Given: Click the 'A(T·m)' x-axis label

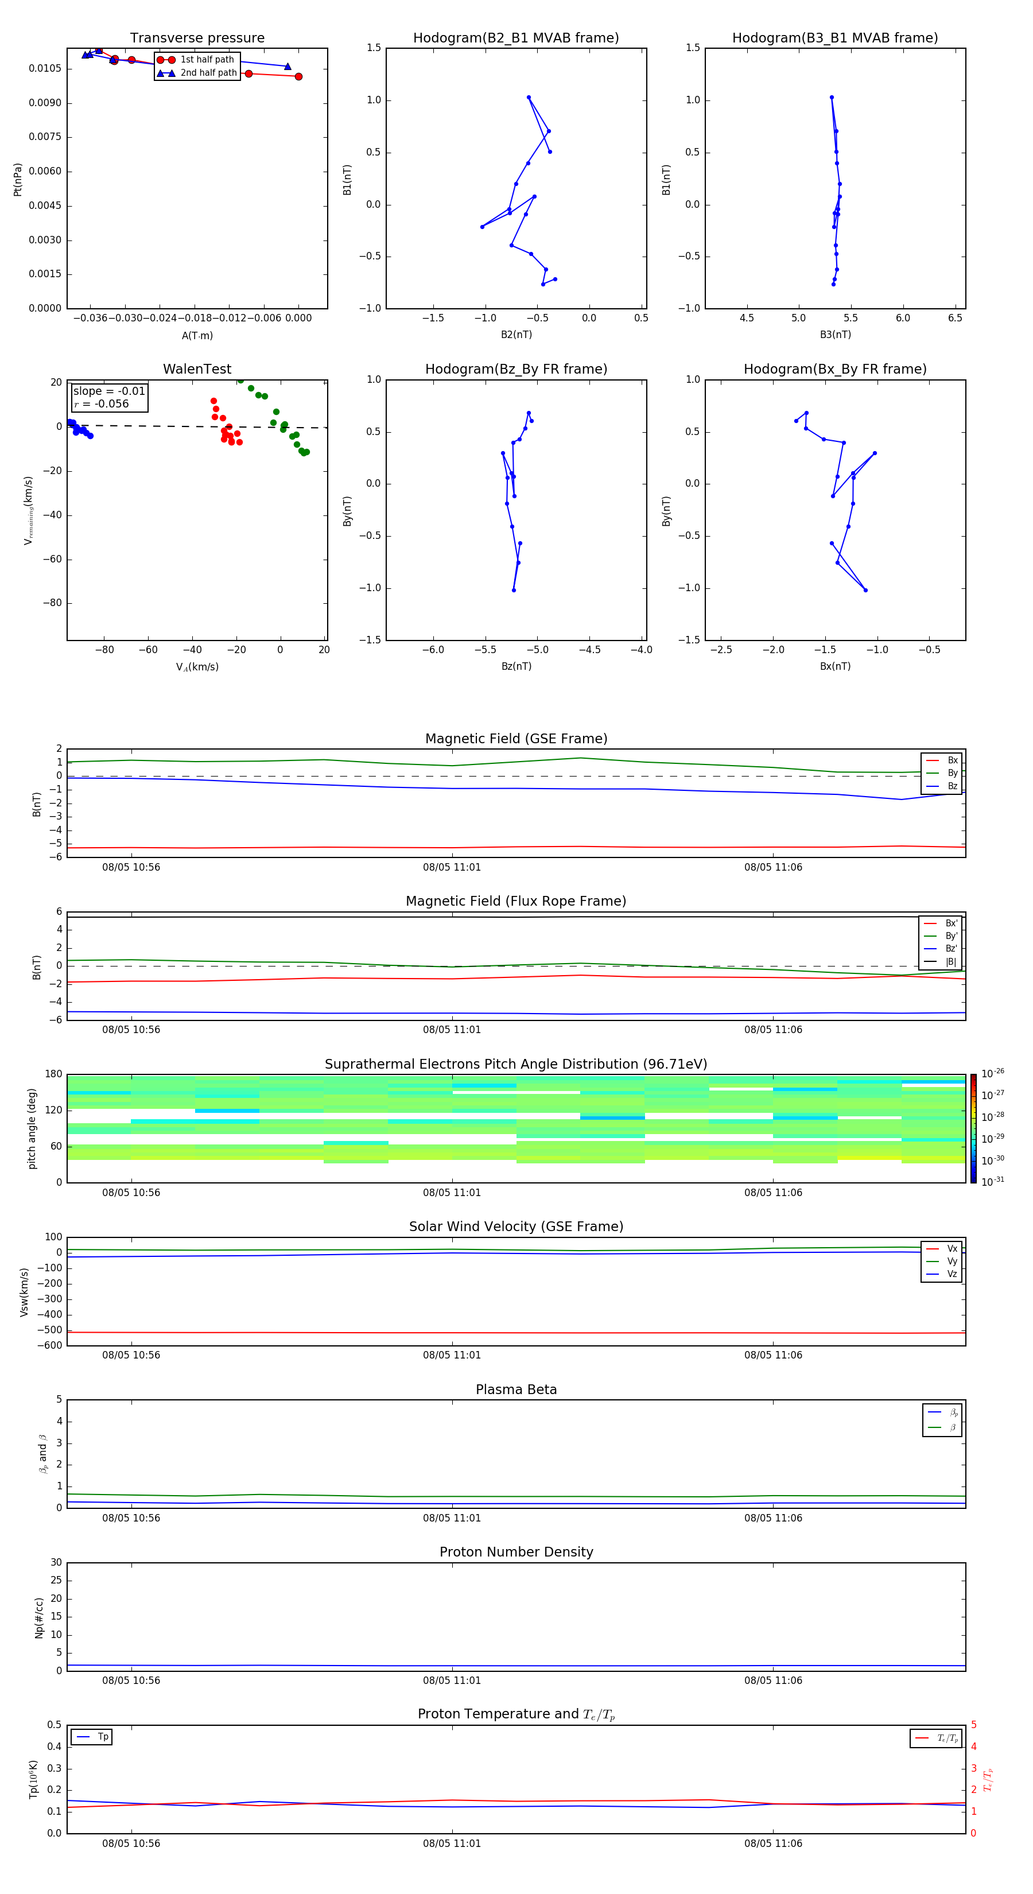Looking at the screenshot, I should pyautogui.click(x=197, y=336).
